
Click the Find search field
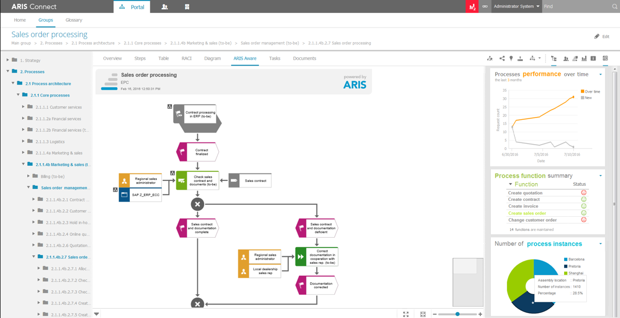coord(577,7)
